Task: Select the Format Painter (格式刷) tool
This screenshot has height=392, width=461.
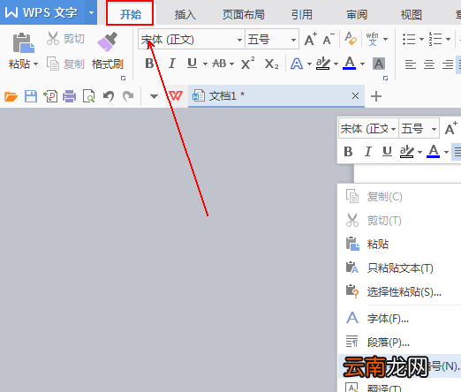Action: [107, 51]
